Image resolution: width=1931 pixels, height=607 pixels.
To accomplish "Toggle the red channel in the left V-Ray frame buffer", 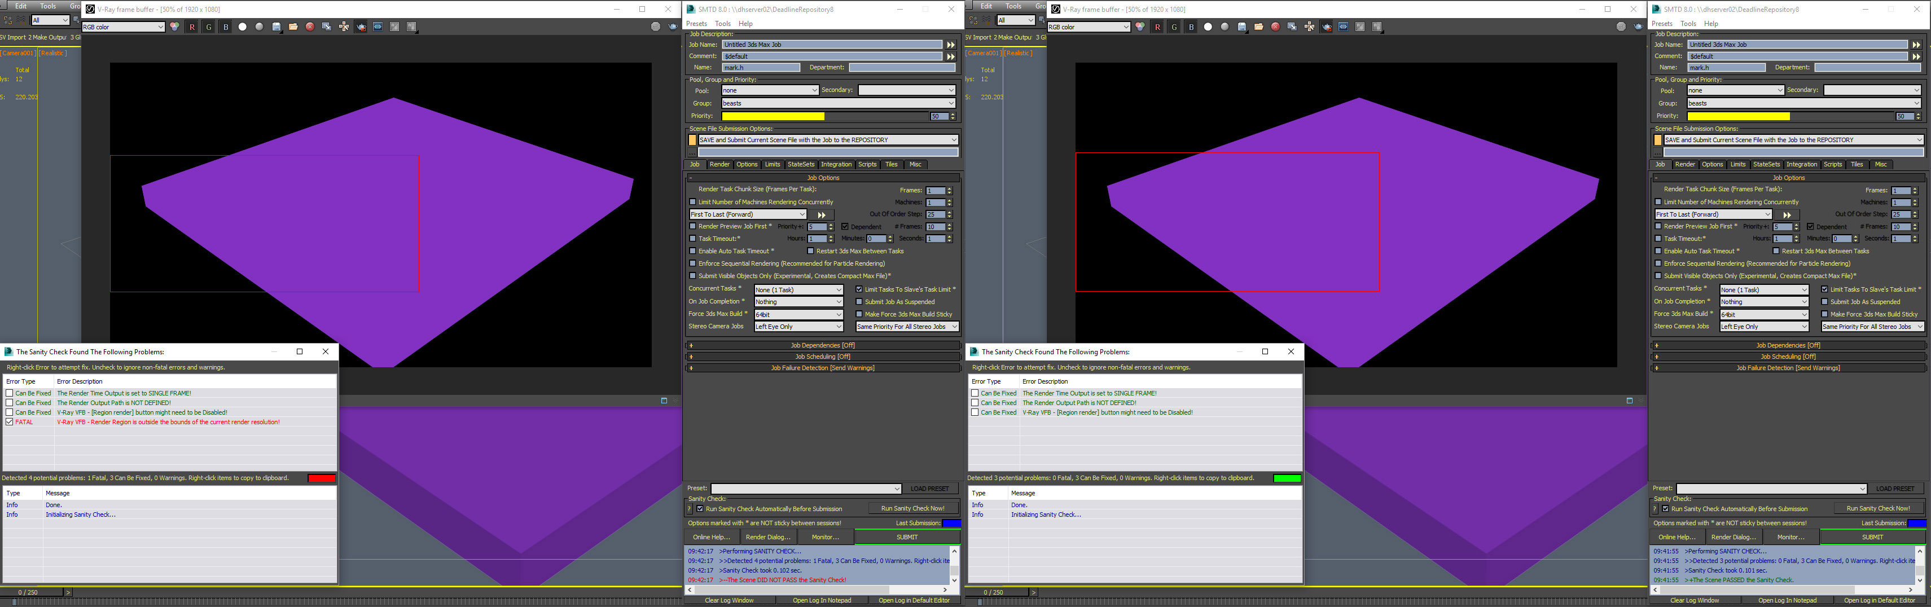I will (x=192, y=27).
